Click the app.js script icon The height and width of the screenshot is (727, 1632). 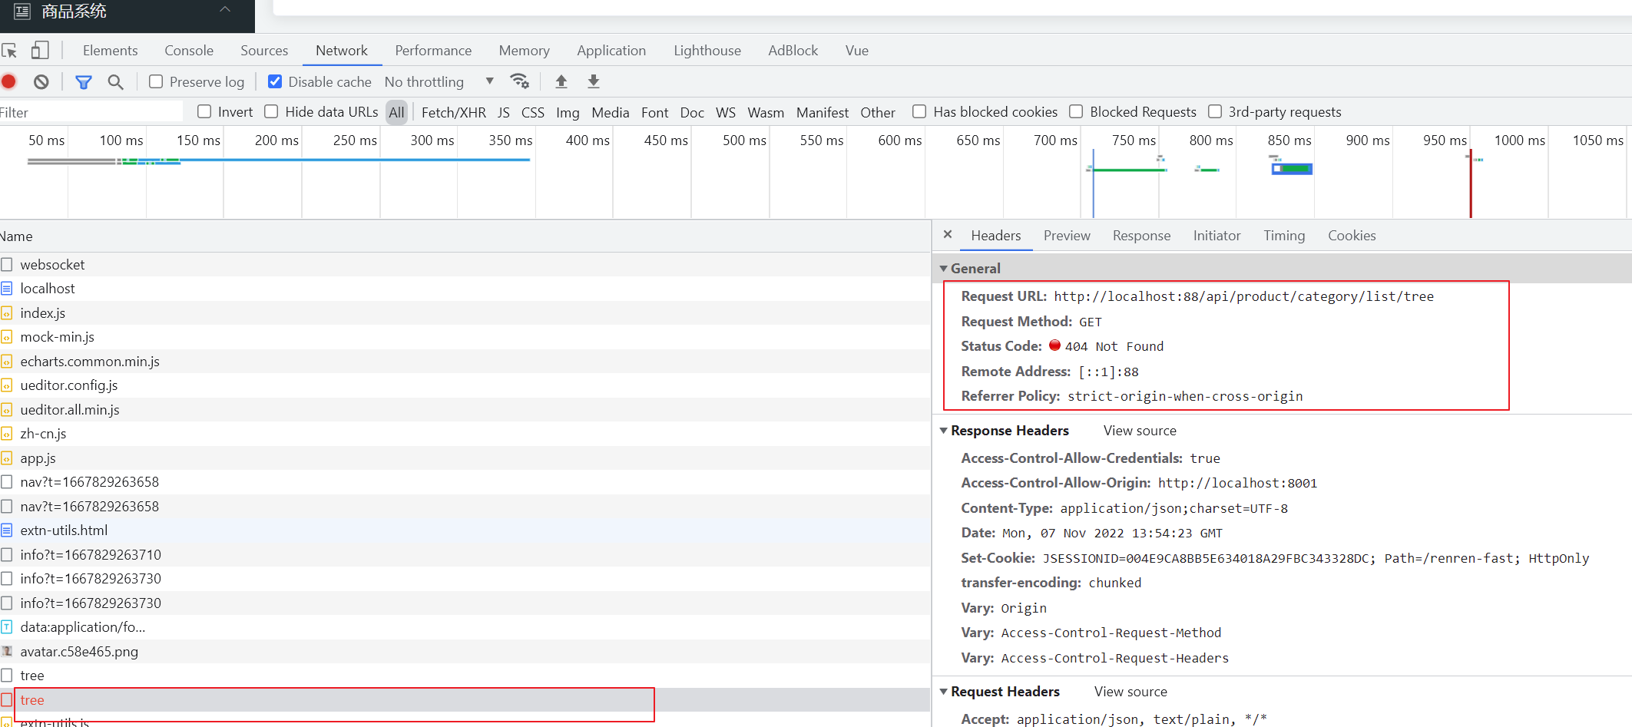point(7,458)
